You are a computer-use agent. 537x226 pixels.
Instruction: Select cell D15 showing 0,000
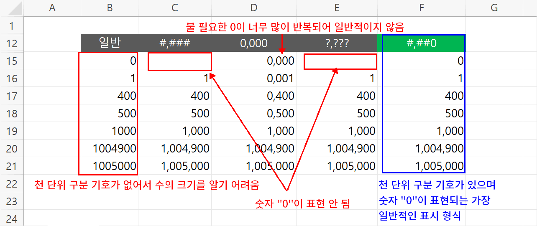point(254,61)
